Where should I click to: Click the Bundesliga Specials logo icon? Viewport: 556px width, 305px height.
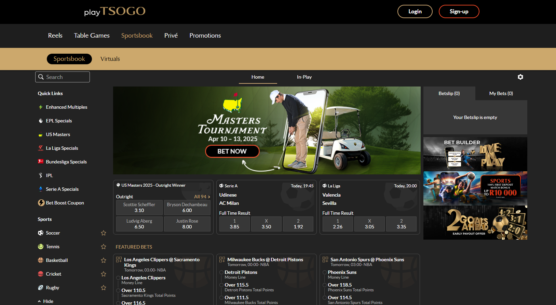(41, 162)
